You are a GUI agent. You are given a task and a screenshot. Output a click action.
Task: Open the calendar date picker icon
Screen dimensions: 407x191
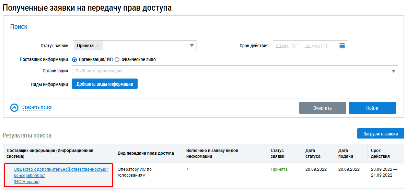[x=342, y=46]
